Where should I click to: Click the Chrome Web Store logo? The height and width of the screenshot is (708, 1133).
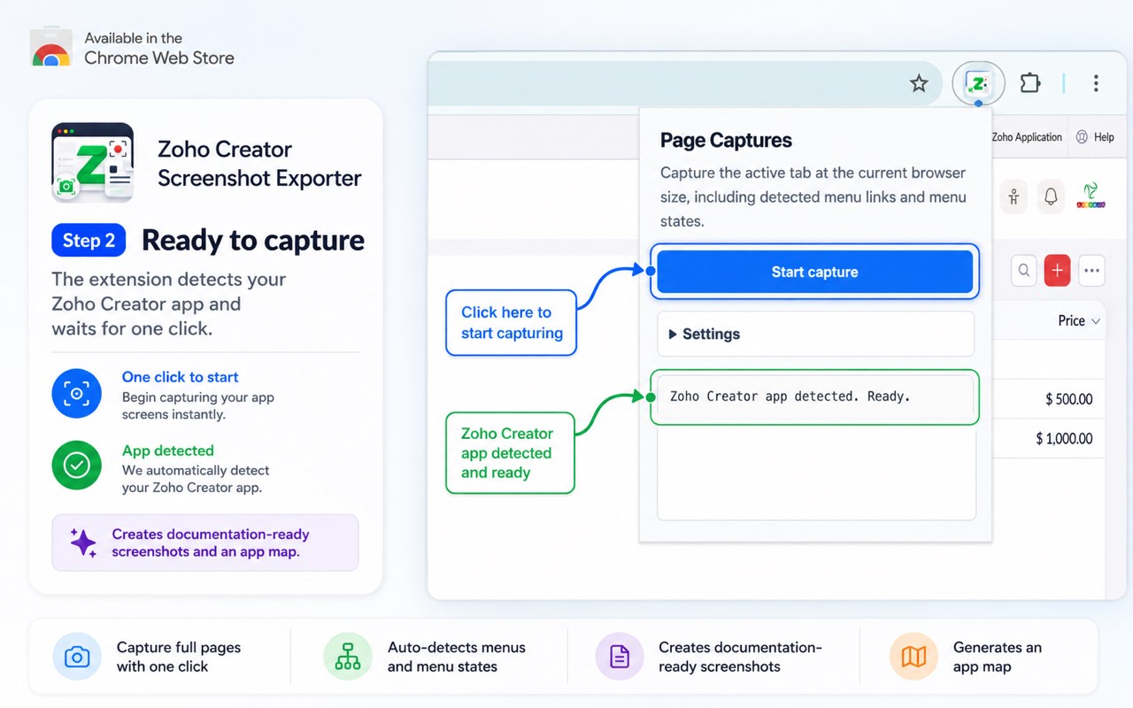[x=51, y=48]
